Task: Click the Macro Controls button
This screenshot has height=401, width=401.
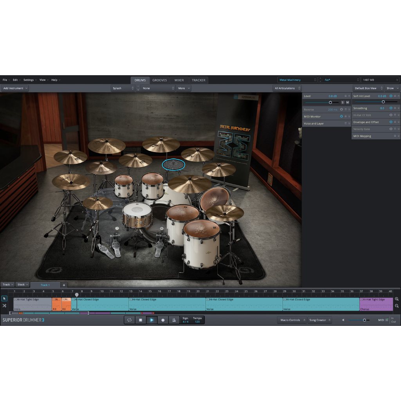Action: tap(291, 320)
